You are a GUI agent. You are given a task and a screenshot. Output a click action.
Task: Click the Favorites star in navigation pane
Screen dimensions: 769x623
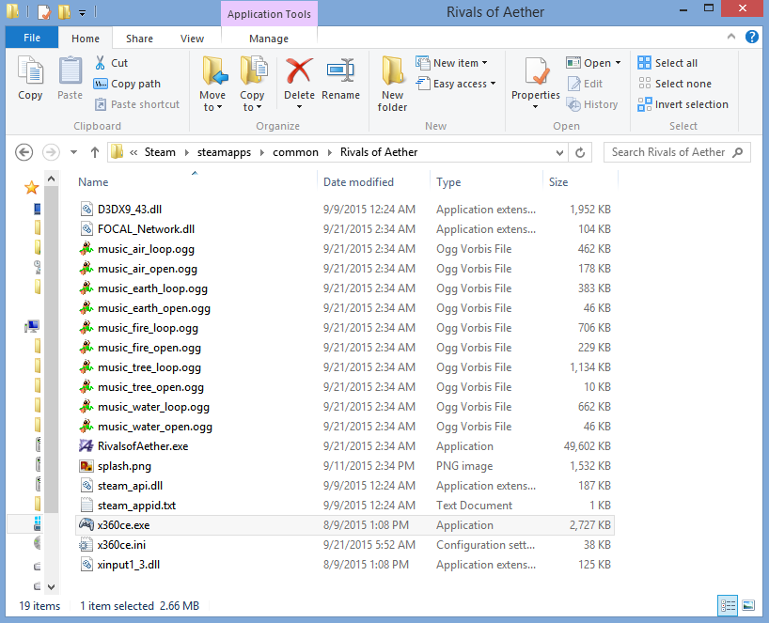point(32,187)
